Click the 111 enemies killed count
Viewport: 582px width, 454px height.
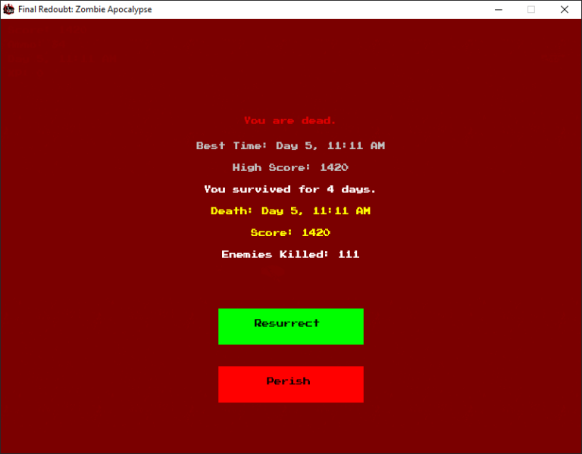[x=349, y=254]
